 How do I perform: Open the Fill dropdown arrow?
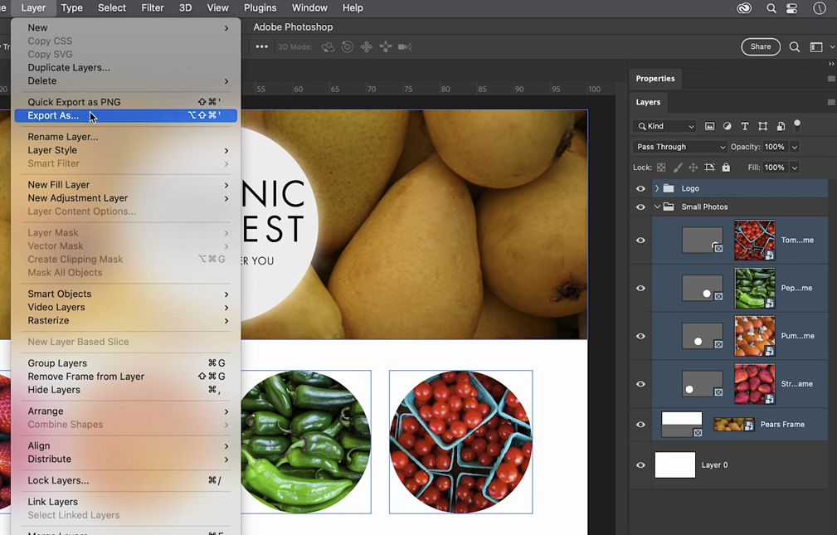point(795,168)
